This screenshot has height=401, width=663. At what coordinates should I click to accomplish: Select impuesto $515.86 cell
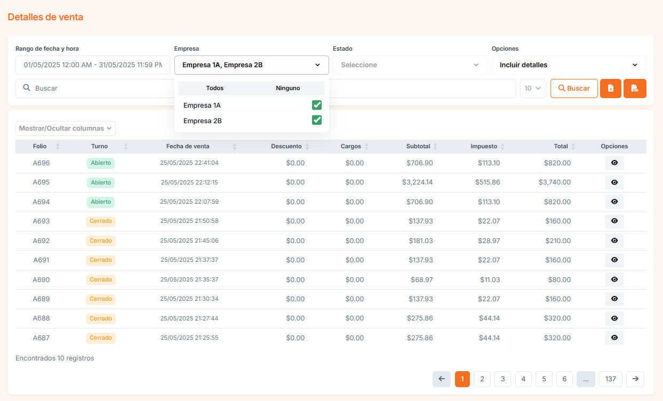pyautogui.click(x=488, y=182)
